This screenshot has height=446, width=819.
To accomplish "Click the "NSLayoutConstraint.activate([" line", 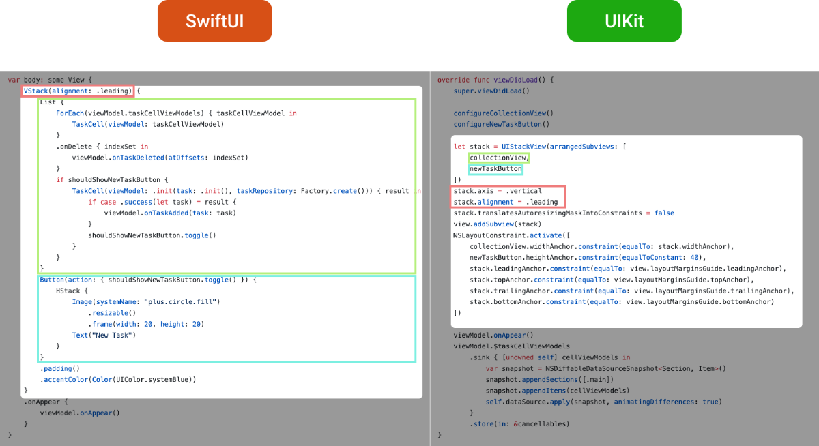I will (512, 235).
